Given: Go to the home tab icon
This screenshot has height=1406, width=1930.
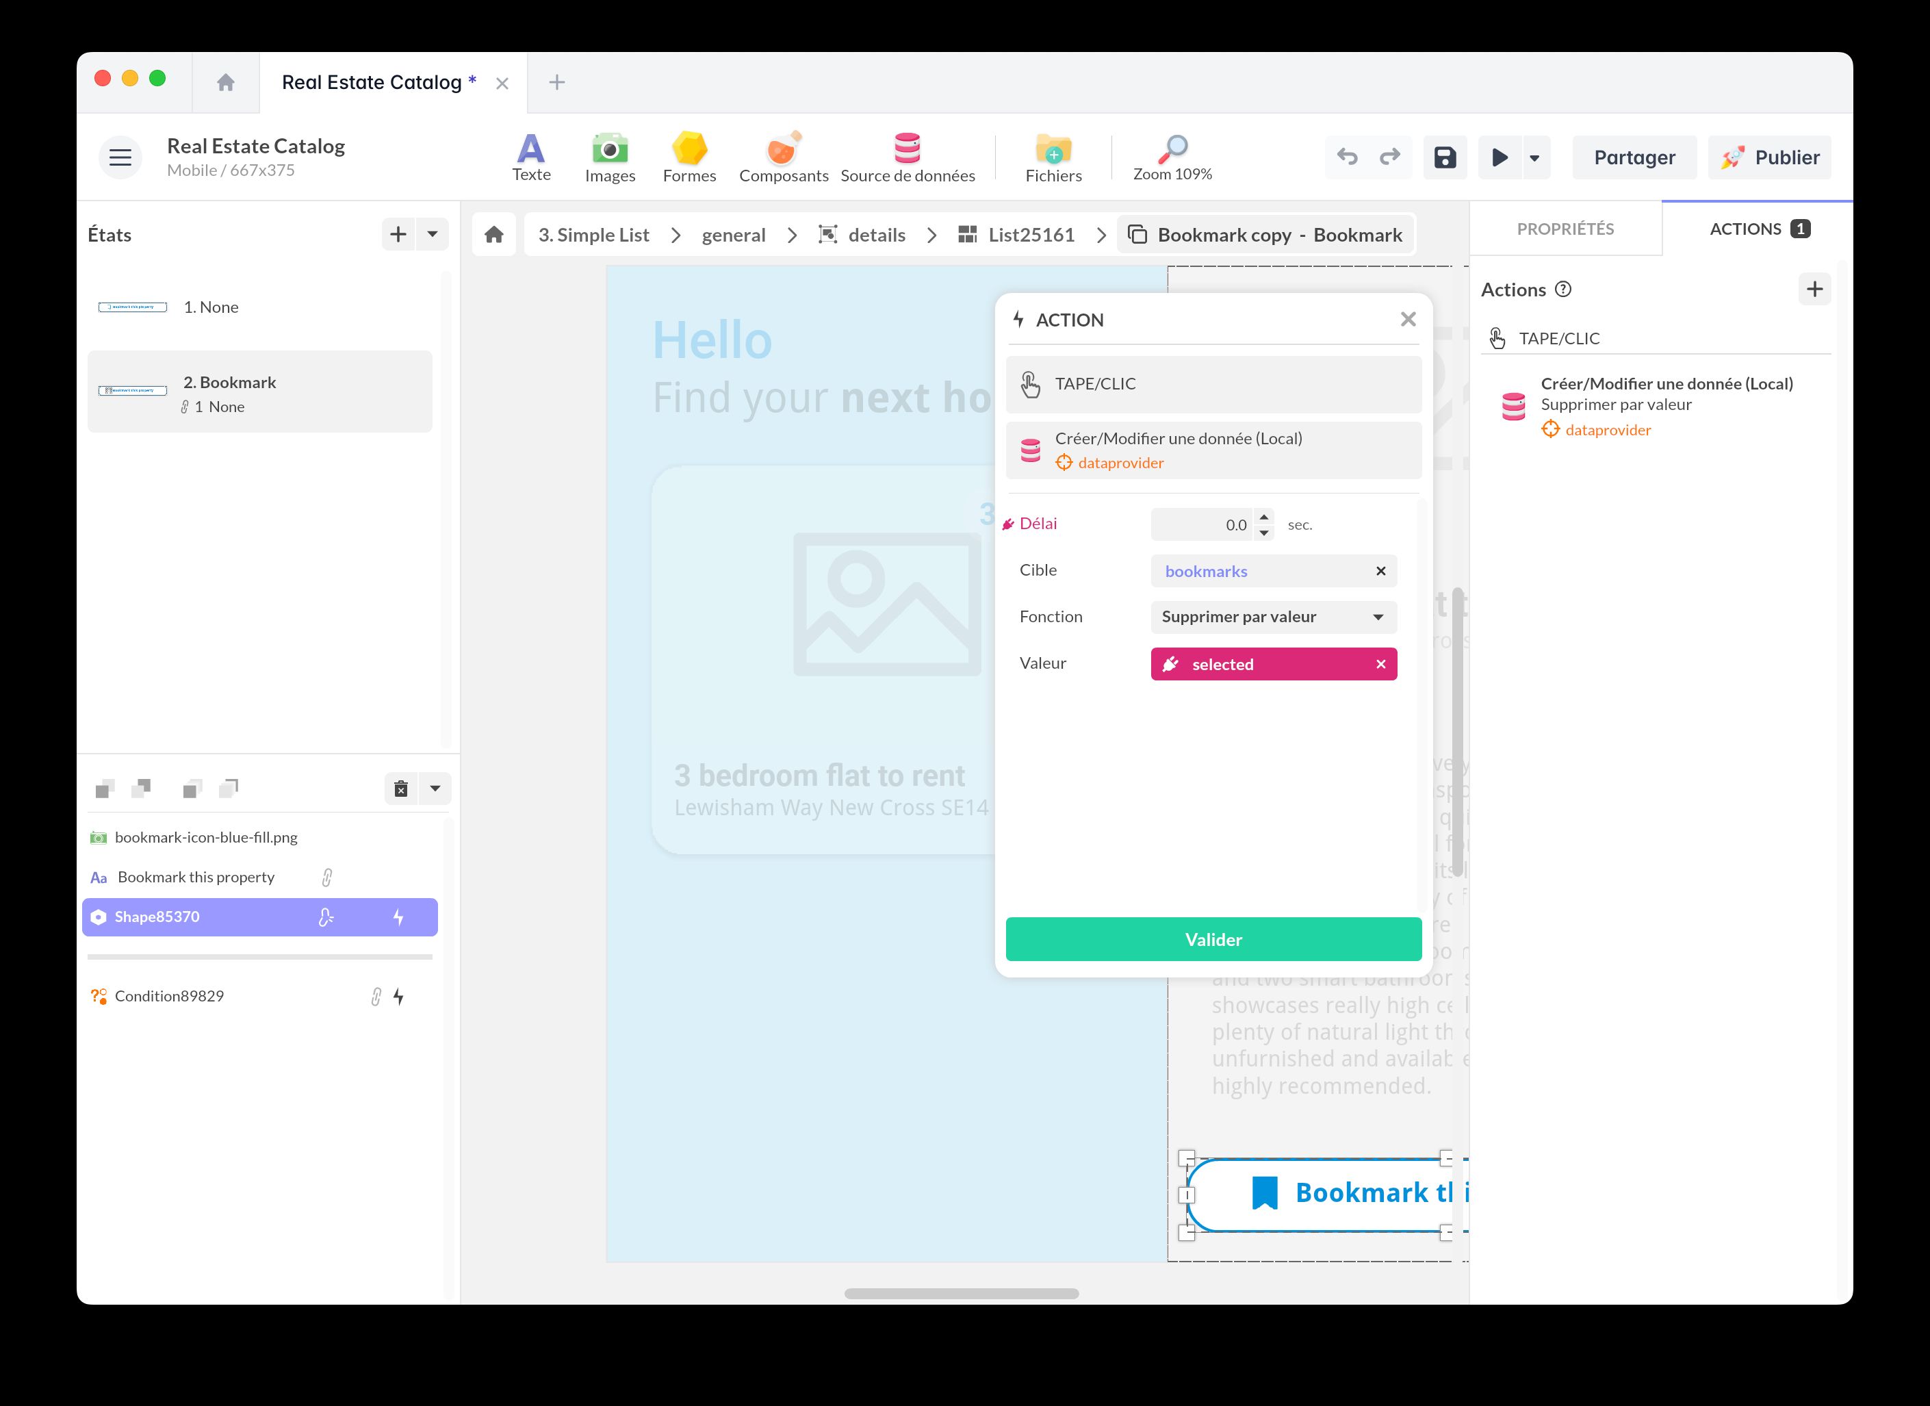Looking at the screenshot, I should [x=225, y=83].
